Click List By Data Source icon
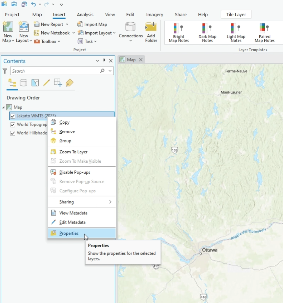 pos(23,83)
